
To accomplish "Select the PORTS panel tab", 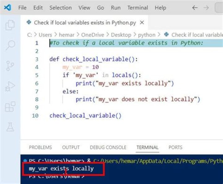I will pyautogui.click(x=175, y=148).
